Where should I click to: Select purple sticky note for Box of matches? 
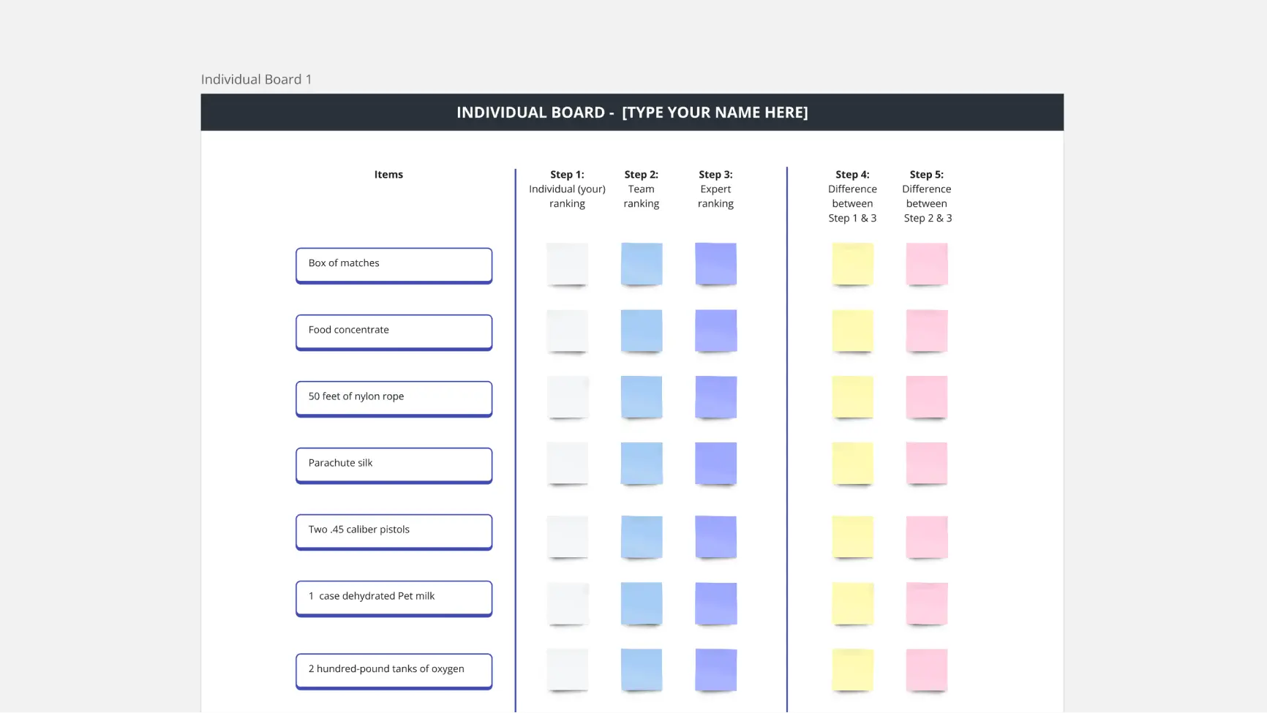[x=715, y=264]
